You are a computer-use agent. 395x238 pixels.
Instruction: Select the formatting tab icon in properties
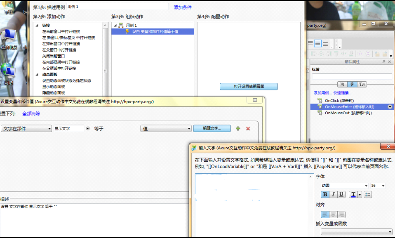[x=362, y=85]
